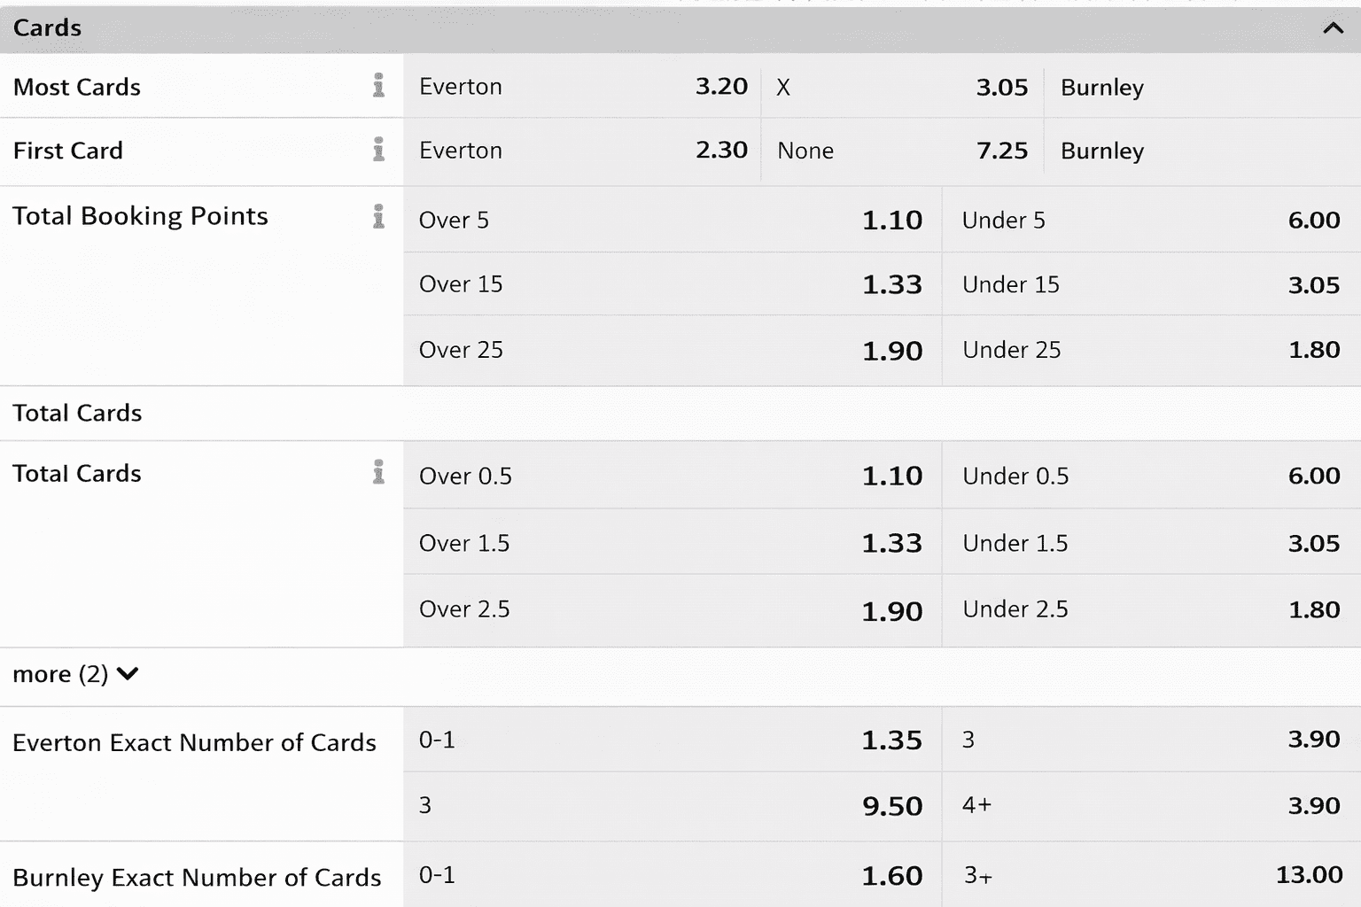Choose Everton 4+ cards at 3.90
The width and height of the screenshot is (1361, 907).
[x=1150, y=806]
